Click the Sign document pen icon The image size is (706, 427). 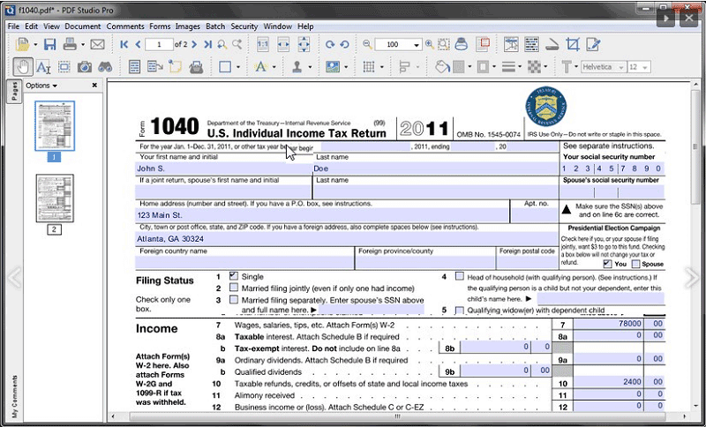click(593, 44)
